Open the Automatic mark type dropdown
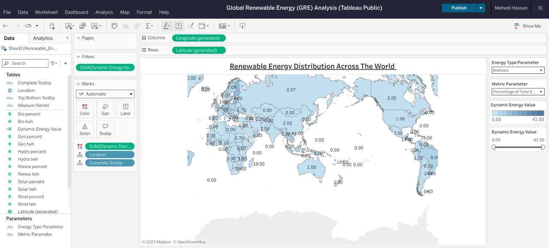Viewport: 549px width, 248px height. [105, 94]
